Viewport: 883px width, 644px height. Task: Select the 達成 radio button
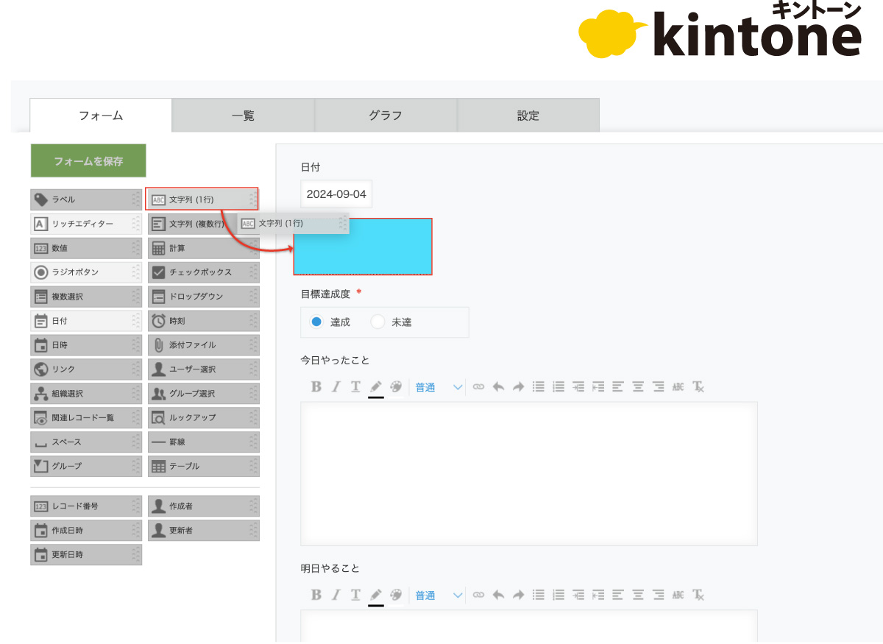316,322
